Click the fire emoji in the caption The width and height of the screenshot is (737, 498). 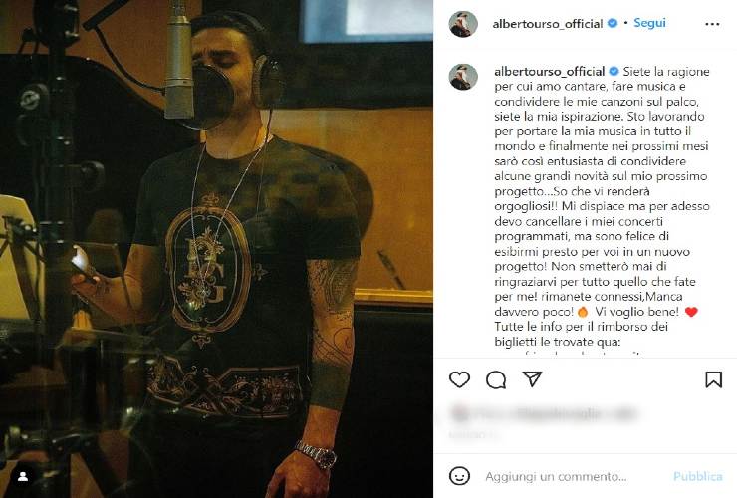point(583,312)
